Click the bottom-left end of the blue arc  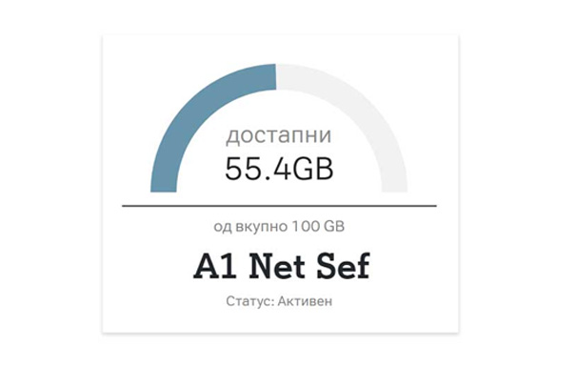[x=164, y=190]
